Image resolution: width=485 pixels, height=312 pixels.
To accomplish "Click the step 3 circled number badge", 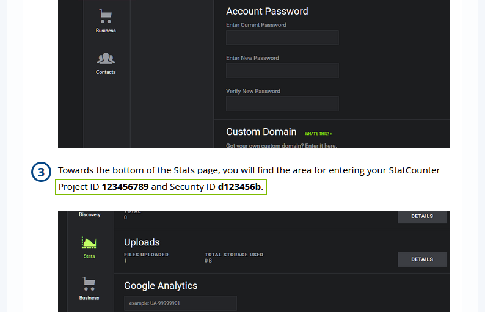I will point(41,172).
